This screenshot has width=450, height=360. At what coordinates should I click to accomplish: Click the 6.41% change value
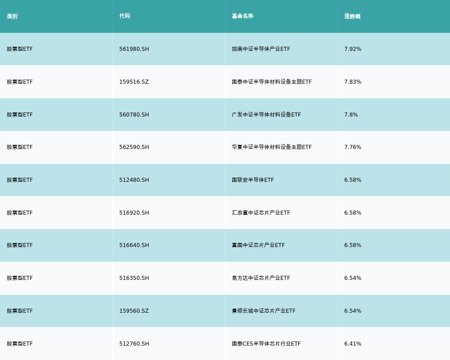353,344
